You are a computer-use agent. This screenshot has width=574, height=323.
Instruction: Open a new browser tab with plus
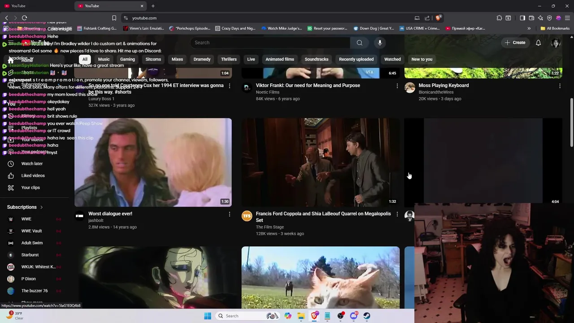pos(153,6)
